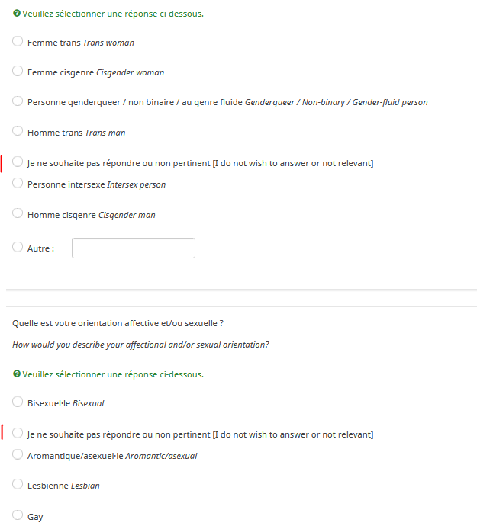Click the italic 'How would you describe' question text
Screen dimensions: 477x529
coord(140,345)
